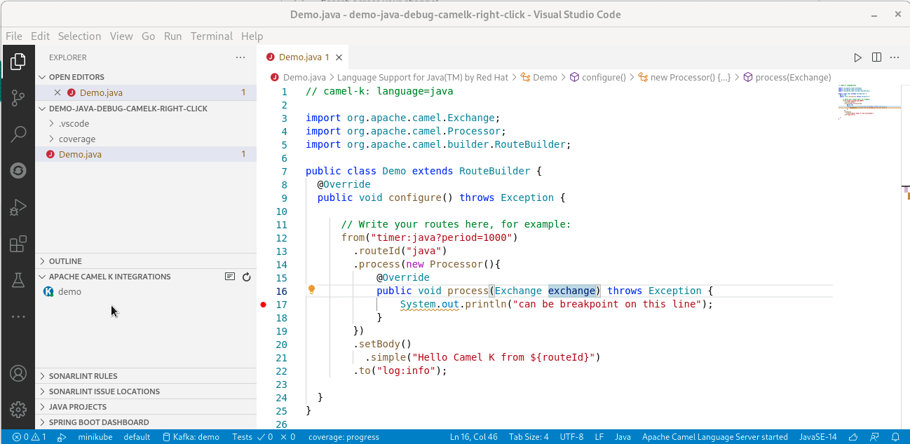The image size is (910, 444).
Task: Click the minikube status bar label
Action: click(x=97, y=437)
